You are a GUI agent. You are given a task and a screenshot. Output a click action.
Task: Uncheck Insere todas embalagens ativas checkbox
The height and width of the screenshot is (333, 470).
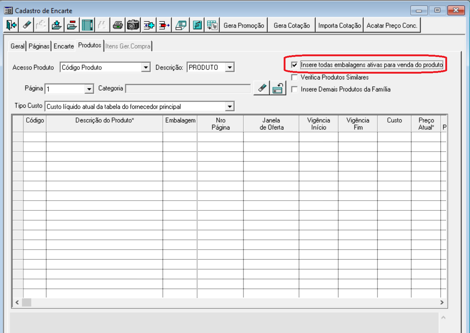(295, 65)
